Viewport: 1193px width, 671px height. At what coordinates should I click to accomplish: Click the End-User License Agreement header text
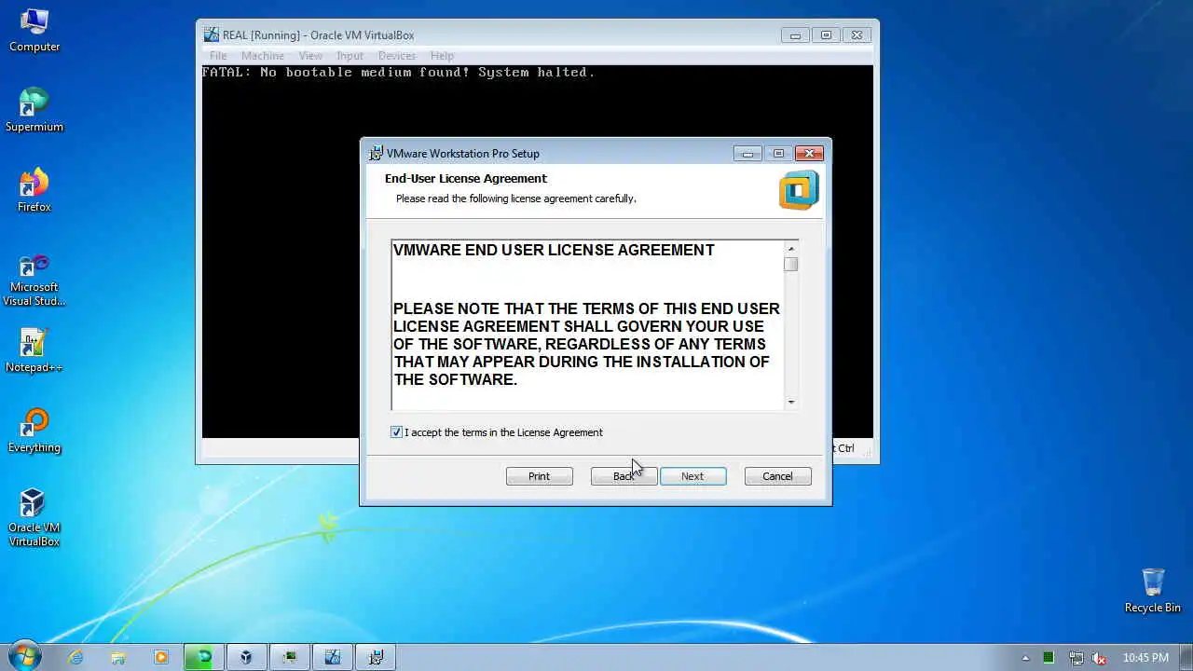[466, 178]
